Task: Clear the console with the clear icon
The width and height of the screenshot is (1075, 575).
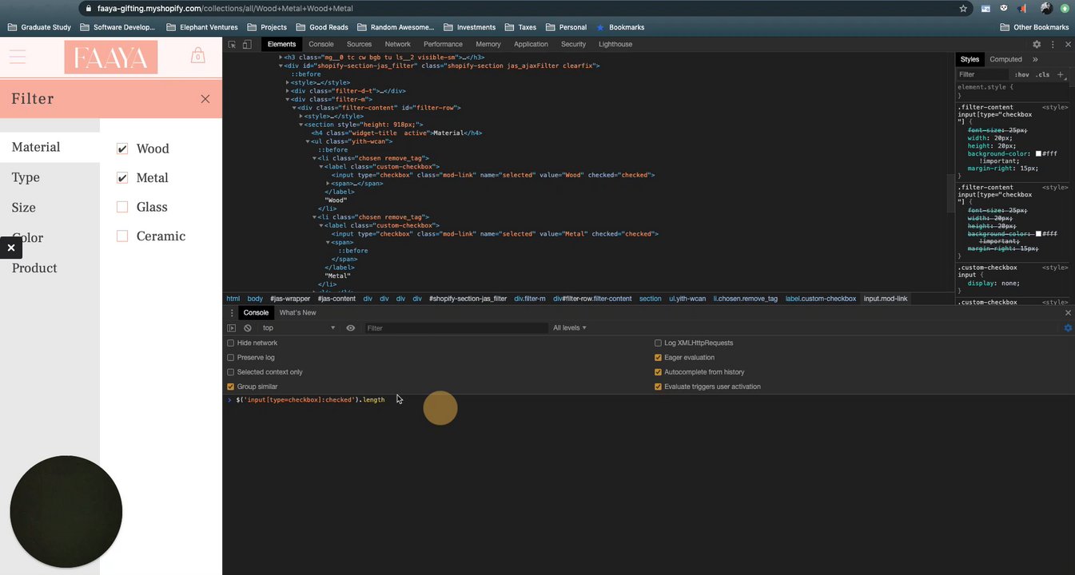Action: click(x=248, y=328)
